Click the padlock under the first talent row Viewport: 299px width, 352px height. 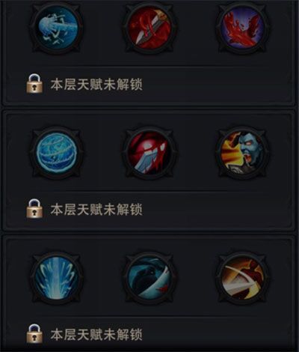click(x=34, y=83)
